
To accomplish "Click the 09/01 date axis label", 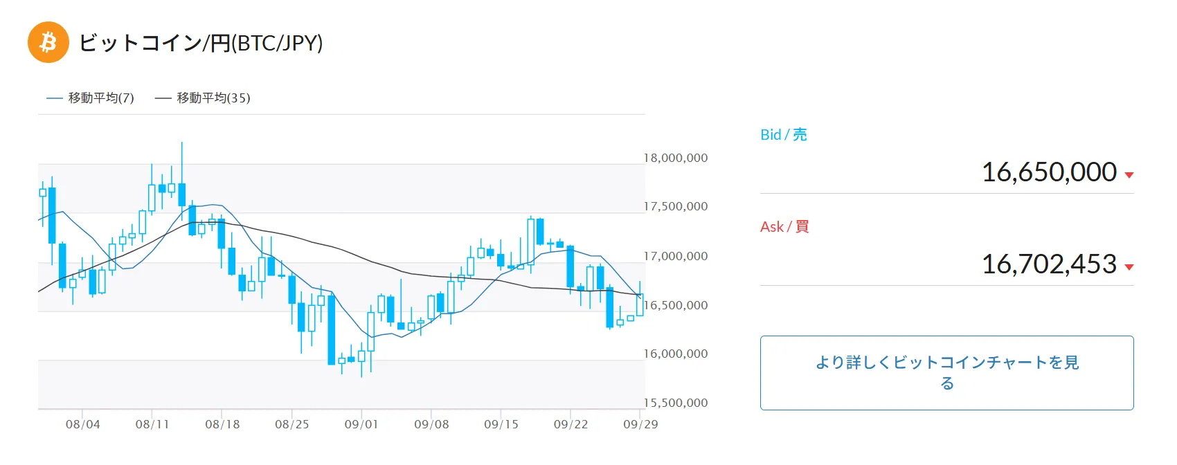I will click(361, 424).
